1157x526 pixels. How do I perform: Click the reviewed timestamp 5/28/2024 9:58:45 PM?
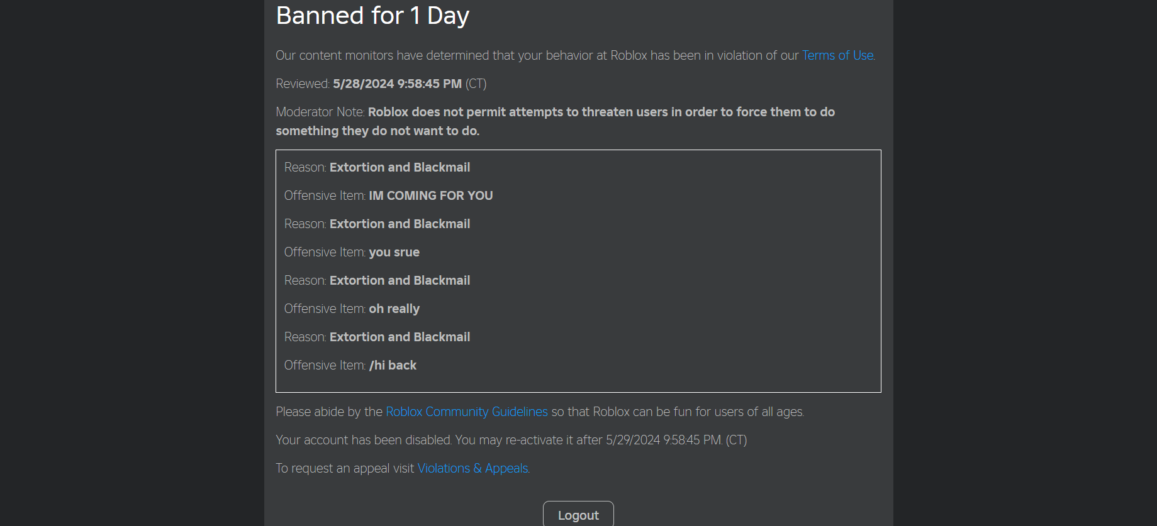[397, 84]
